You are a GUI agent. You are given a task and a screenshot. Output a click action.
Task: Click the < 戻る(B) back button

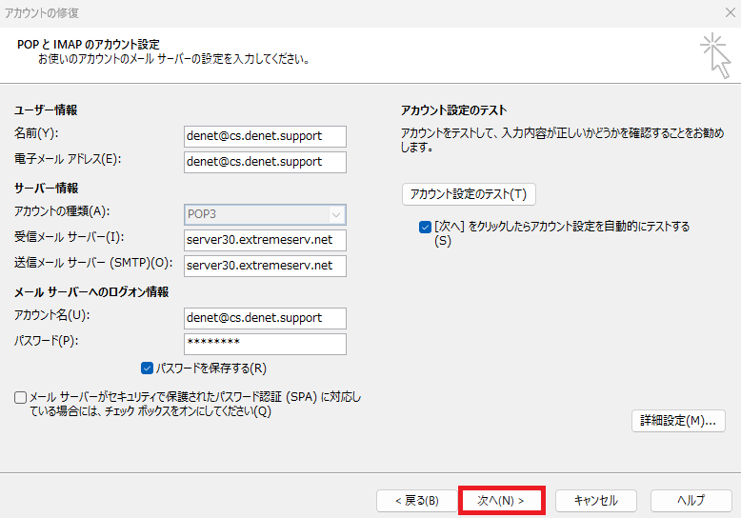[417, 501]
